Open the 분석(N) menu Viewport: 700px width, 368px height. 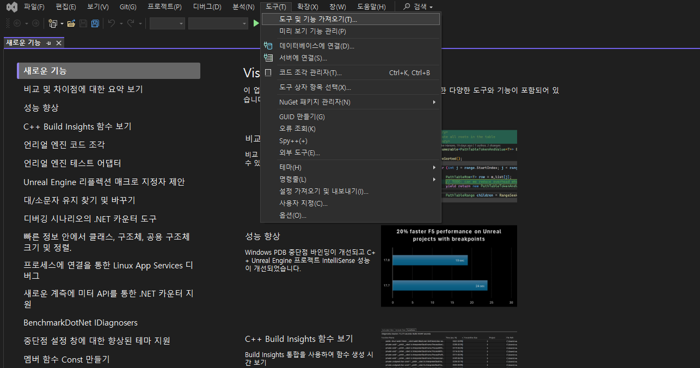tap(243, 7)
